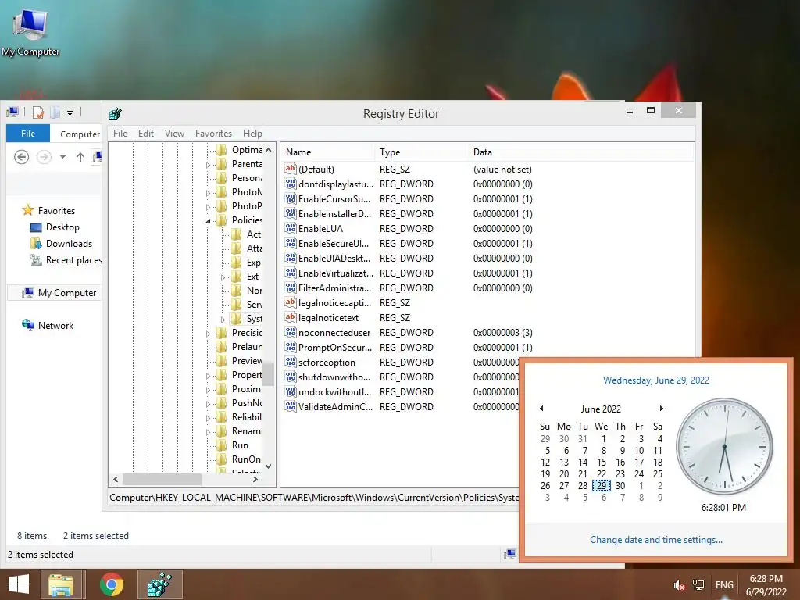Click Explorer forward arrow button

pos(44,156)
